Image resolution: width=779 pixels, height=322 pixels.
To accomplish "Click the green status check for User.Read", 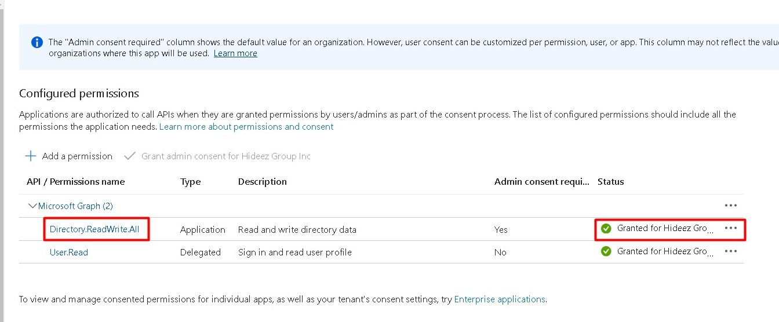I will coord(606,251).
